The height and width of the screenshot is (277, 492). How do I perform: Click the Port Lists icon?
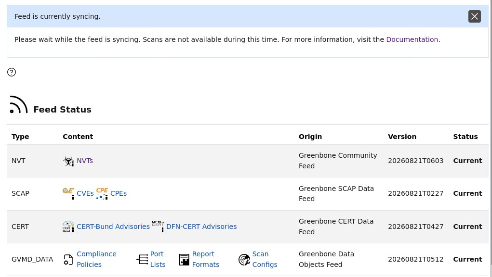142,260
